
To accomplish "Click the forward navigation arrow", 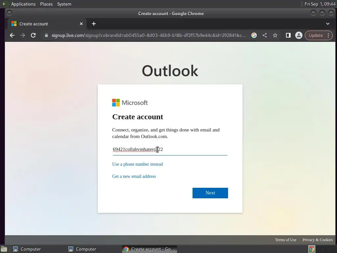I will tap(23, 35).
